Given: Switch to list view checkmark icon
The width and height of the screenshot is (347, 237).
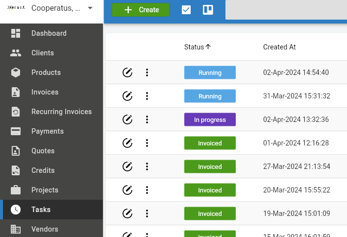Looking at the screenshot, I should coord(186,10).
